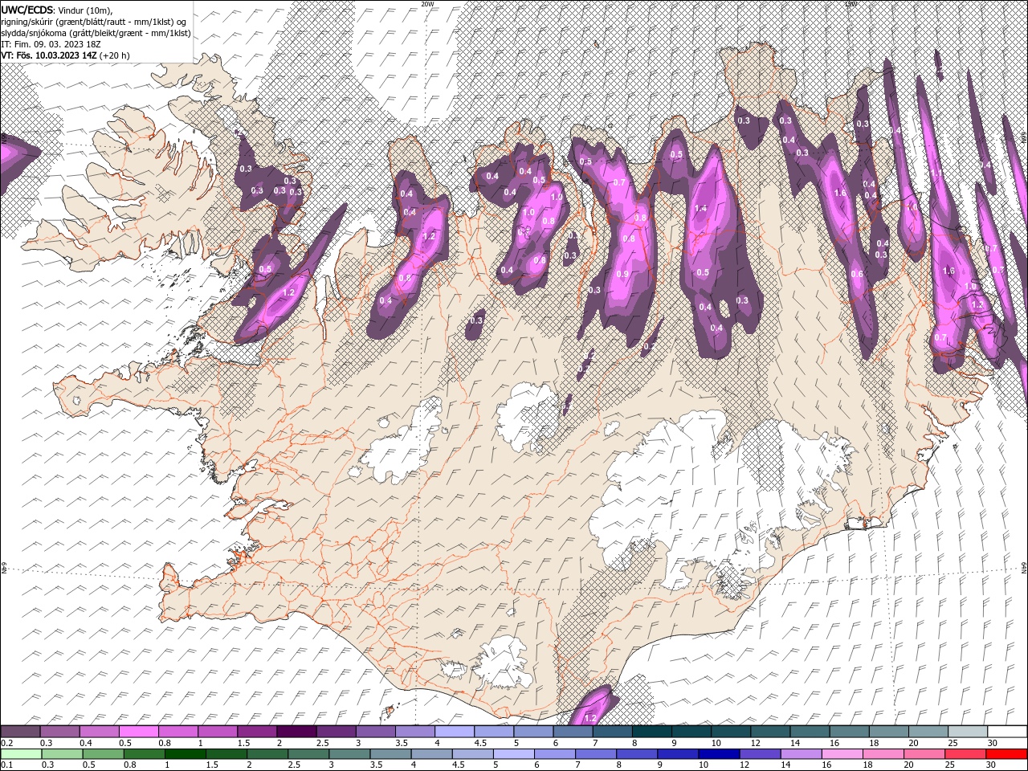Pick the light lavender 4–4.5 snow scale swatch
The height and width of the screenshot is (771, 1028).
454,732
